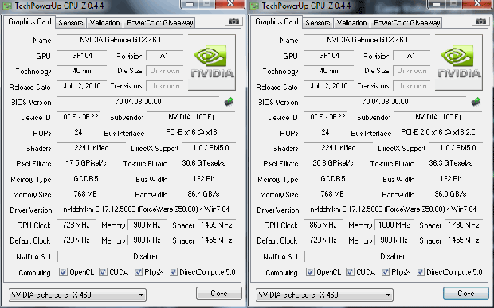Click Texture Fillrate 36.3 GTexel/s in right window
Viewport: 494px width, 308px height.
tap(450, 163)
